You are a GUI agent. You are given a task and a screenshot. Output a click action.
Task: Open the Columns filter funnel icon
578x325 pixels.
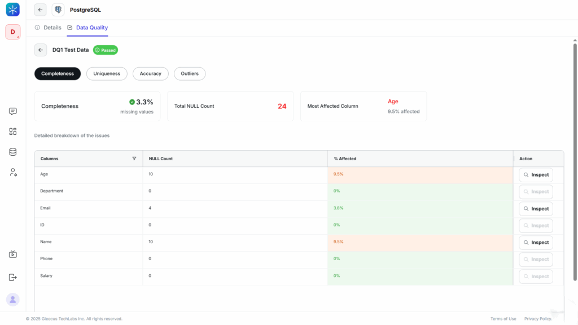tap(134, 159)
